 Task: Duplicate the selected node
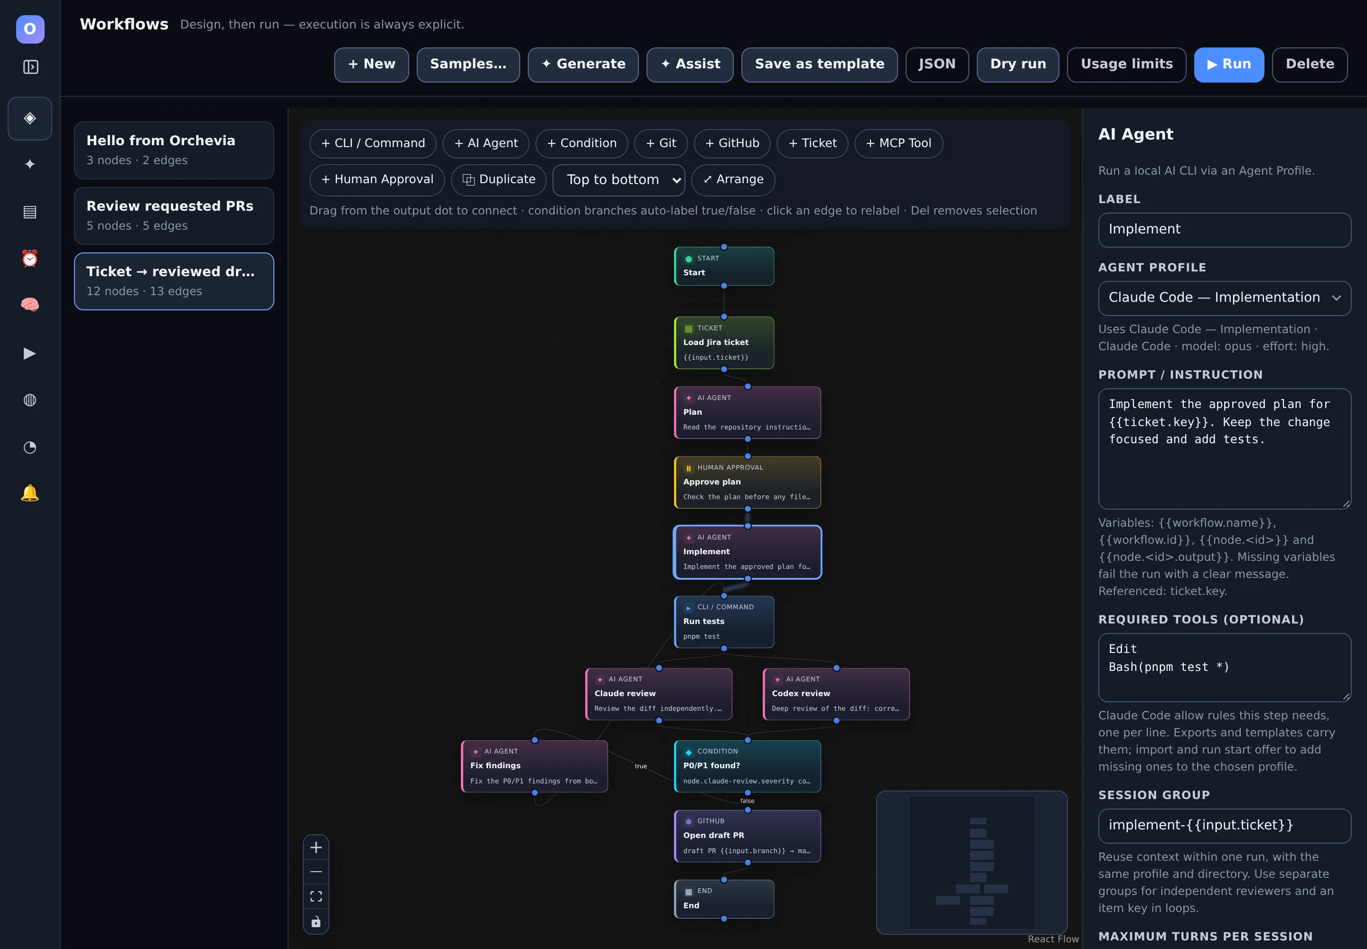click(498, 179)
